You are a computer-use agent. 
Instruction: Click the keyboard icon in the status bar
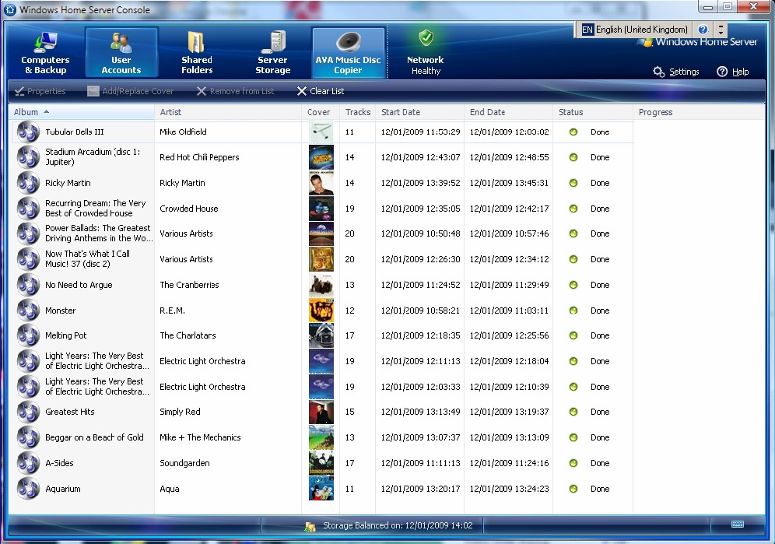click(738, 525)
